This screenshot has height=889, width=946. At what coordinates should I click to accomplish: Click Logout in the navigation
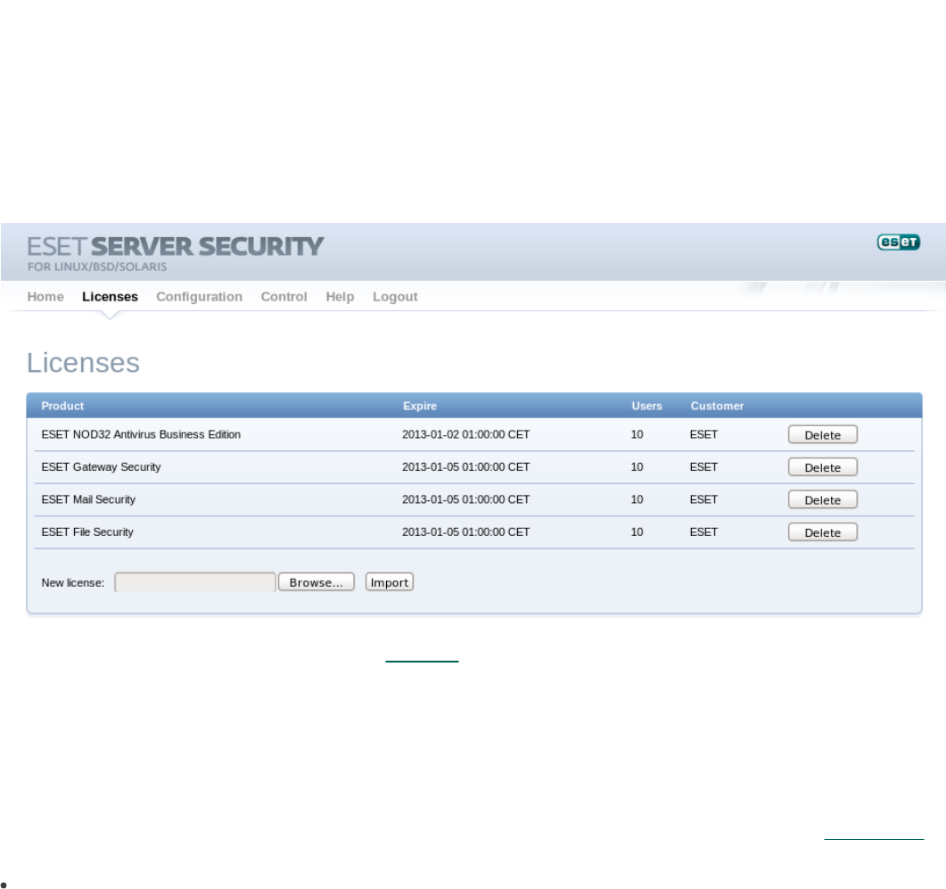coord(395,296)
